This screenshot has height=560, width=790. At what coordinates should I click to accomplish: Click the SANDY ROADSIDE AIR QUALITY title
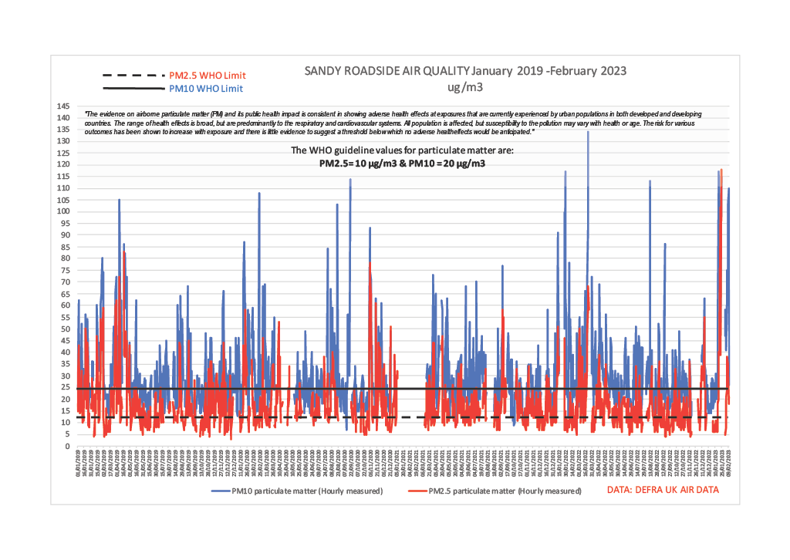pos(465,71)
